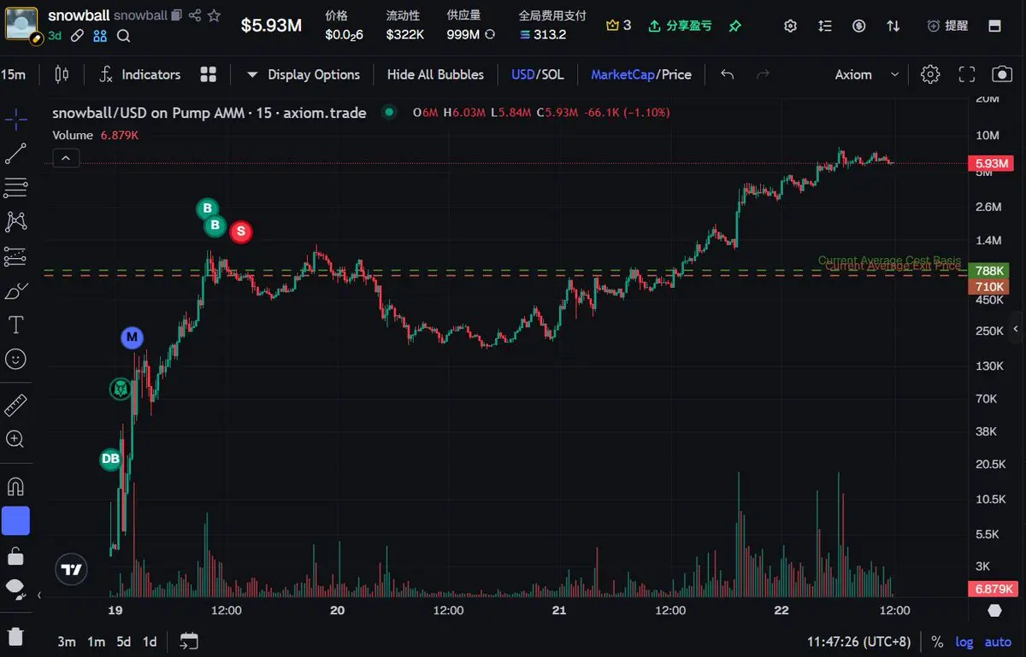
Task: Open the Fibonacci retracement tool
Action: click(x=15, y=188)
